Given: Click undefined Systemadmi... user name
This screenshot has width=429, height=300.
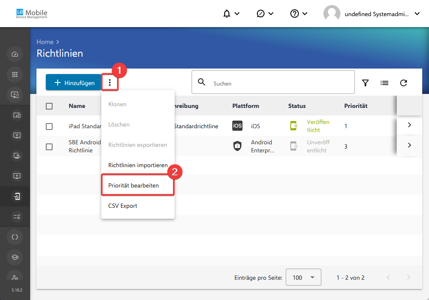Looking at the screenshot, I should tap(376, 14).
